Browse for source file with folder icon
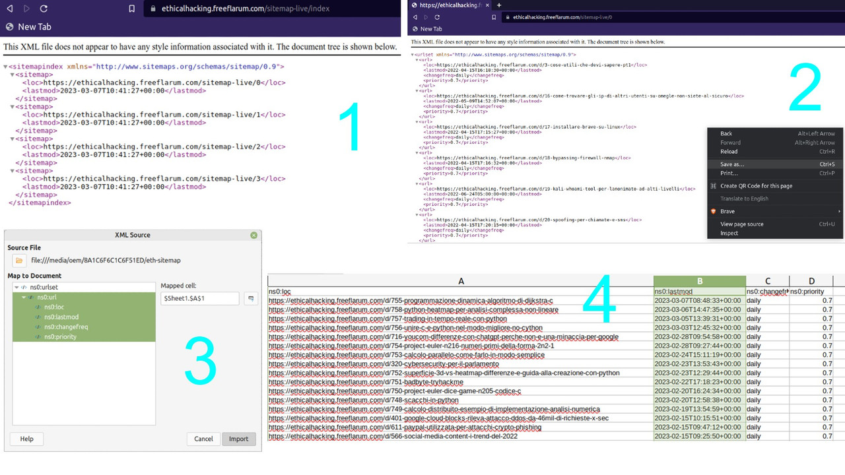Screen dimensions: 845x475 click(19, 261)
